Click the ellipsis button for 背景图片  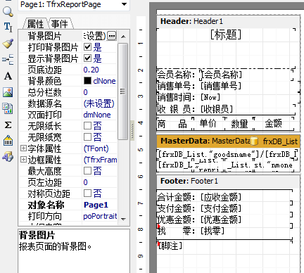(x=112, y=36)
